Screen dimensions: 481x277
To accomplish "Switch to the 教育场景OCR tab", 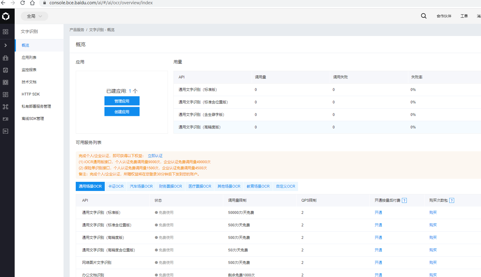I will click(258, 186).
